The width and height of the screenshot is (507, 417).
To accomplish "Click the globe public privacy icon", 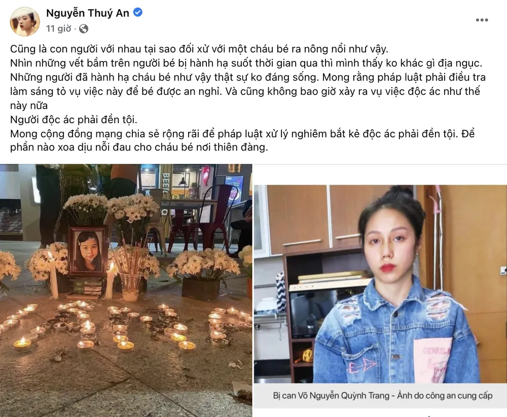I will pyautogui.click(x=84, y=29).
